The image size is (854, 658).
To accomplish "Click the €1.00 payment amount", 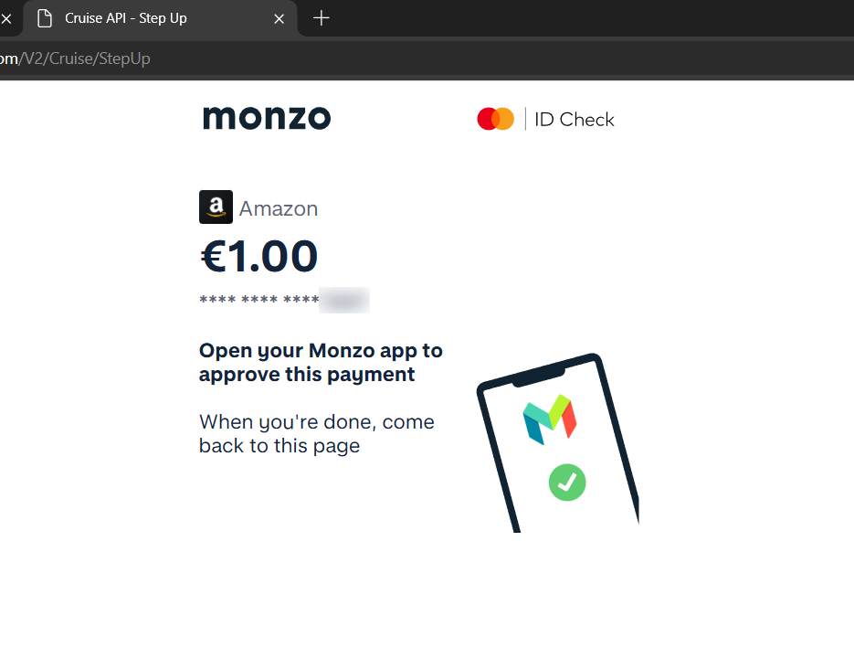I will pyautogui.click(x=258, y=257).
